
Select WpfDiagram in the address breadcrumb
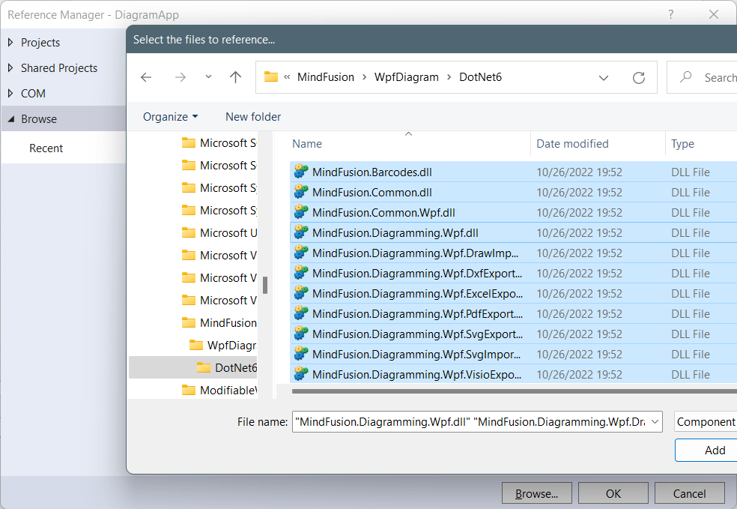[407, 77]
